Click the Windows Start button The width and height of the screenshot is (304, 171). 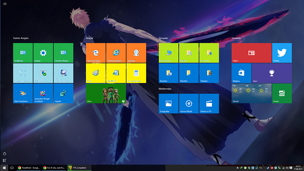pos(4,168)
